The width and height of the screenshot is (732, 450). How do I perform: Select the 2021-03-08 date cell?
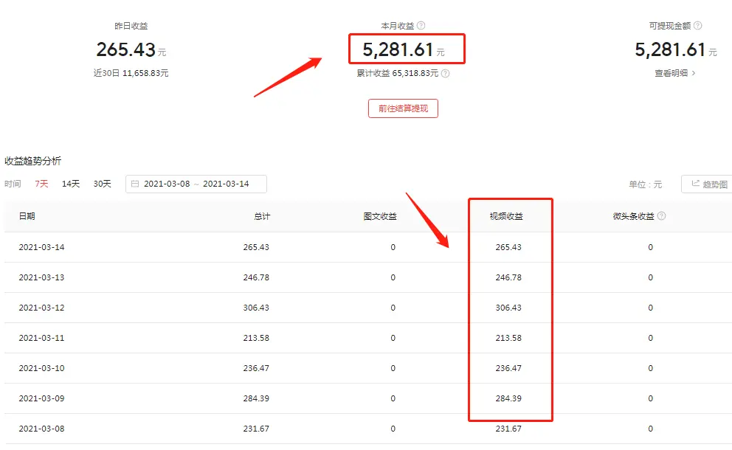tap(41, 429)
